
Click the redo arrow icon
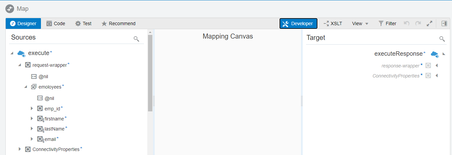(x=418, y=23)
